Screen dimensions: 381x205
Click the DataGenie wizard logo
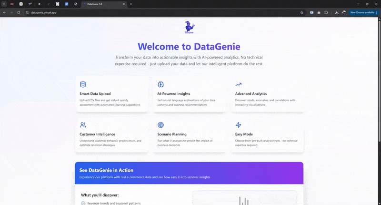point(189,27)
